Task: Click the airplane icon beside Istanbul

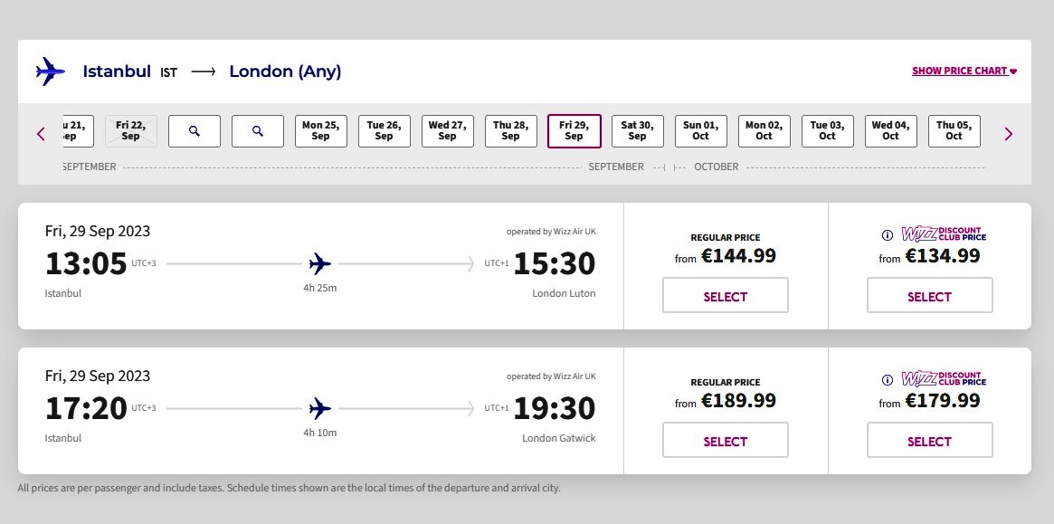Action: [51, 71]
